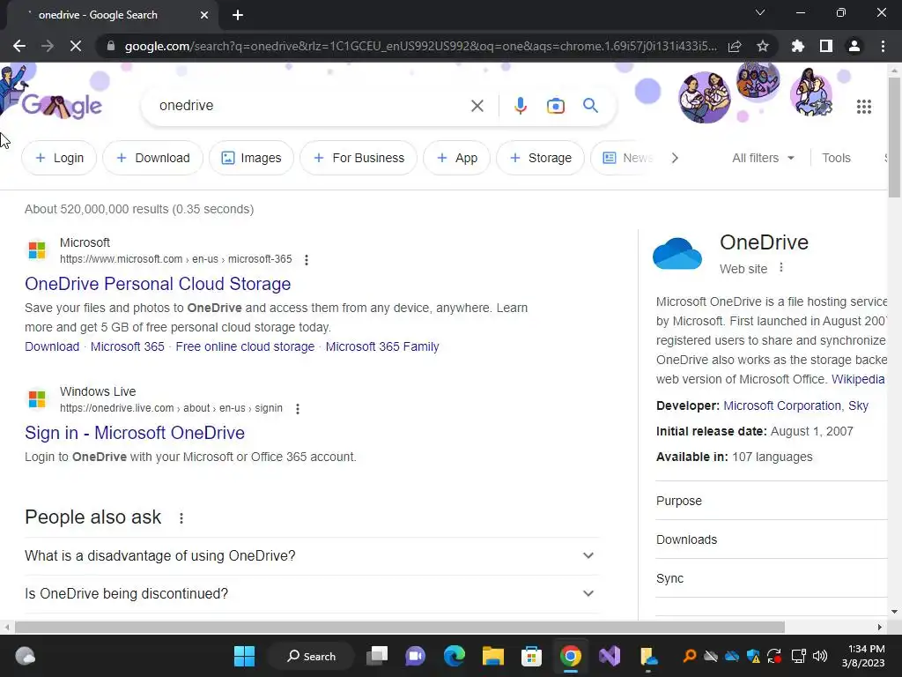Show more filter chips arrow
Viewport: 902px width, 677px height.
[x=675, y=158]
